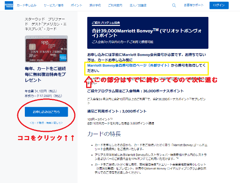Open the 法人/加盟店 menu
The height and width of the screenshot is (183, 240).
tap(138, 5)
